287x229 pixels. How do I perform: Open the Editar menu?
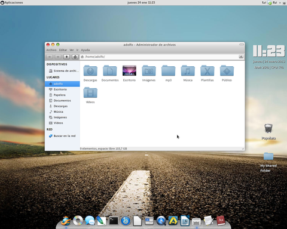tap(63, 50)
